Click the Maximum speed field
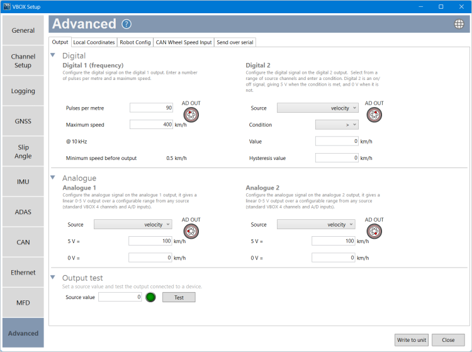The image size is (472, 352). (x=152, y=124)
